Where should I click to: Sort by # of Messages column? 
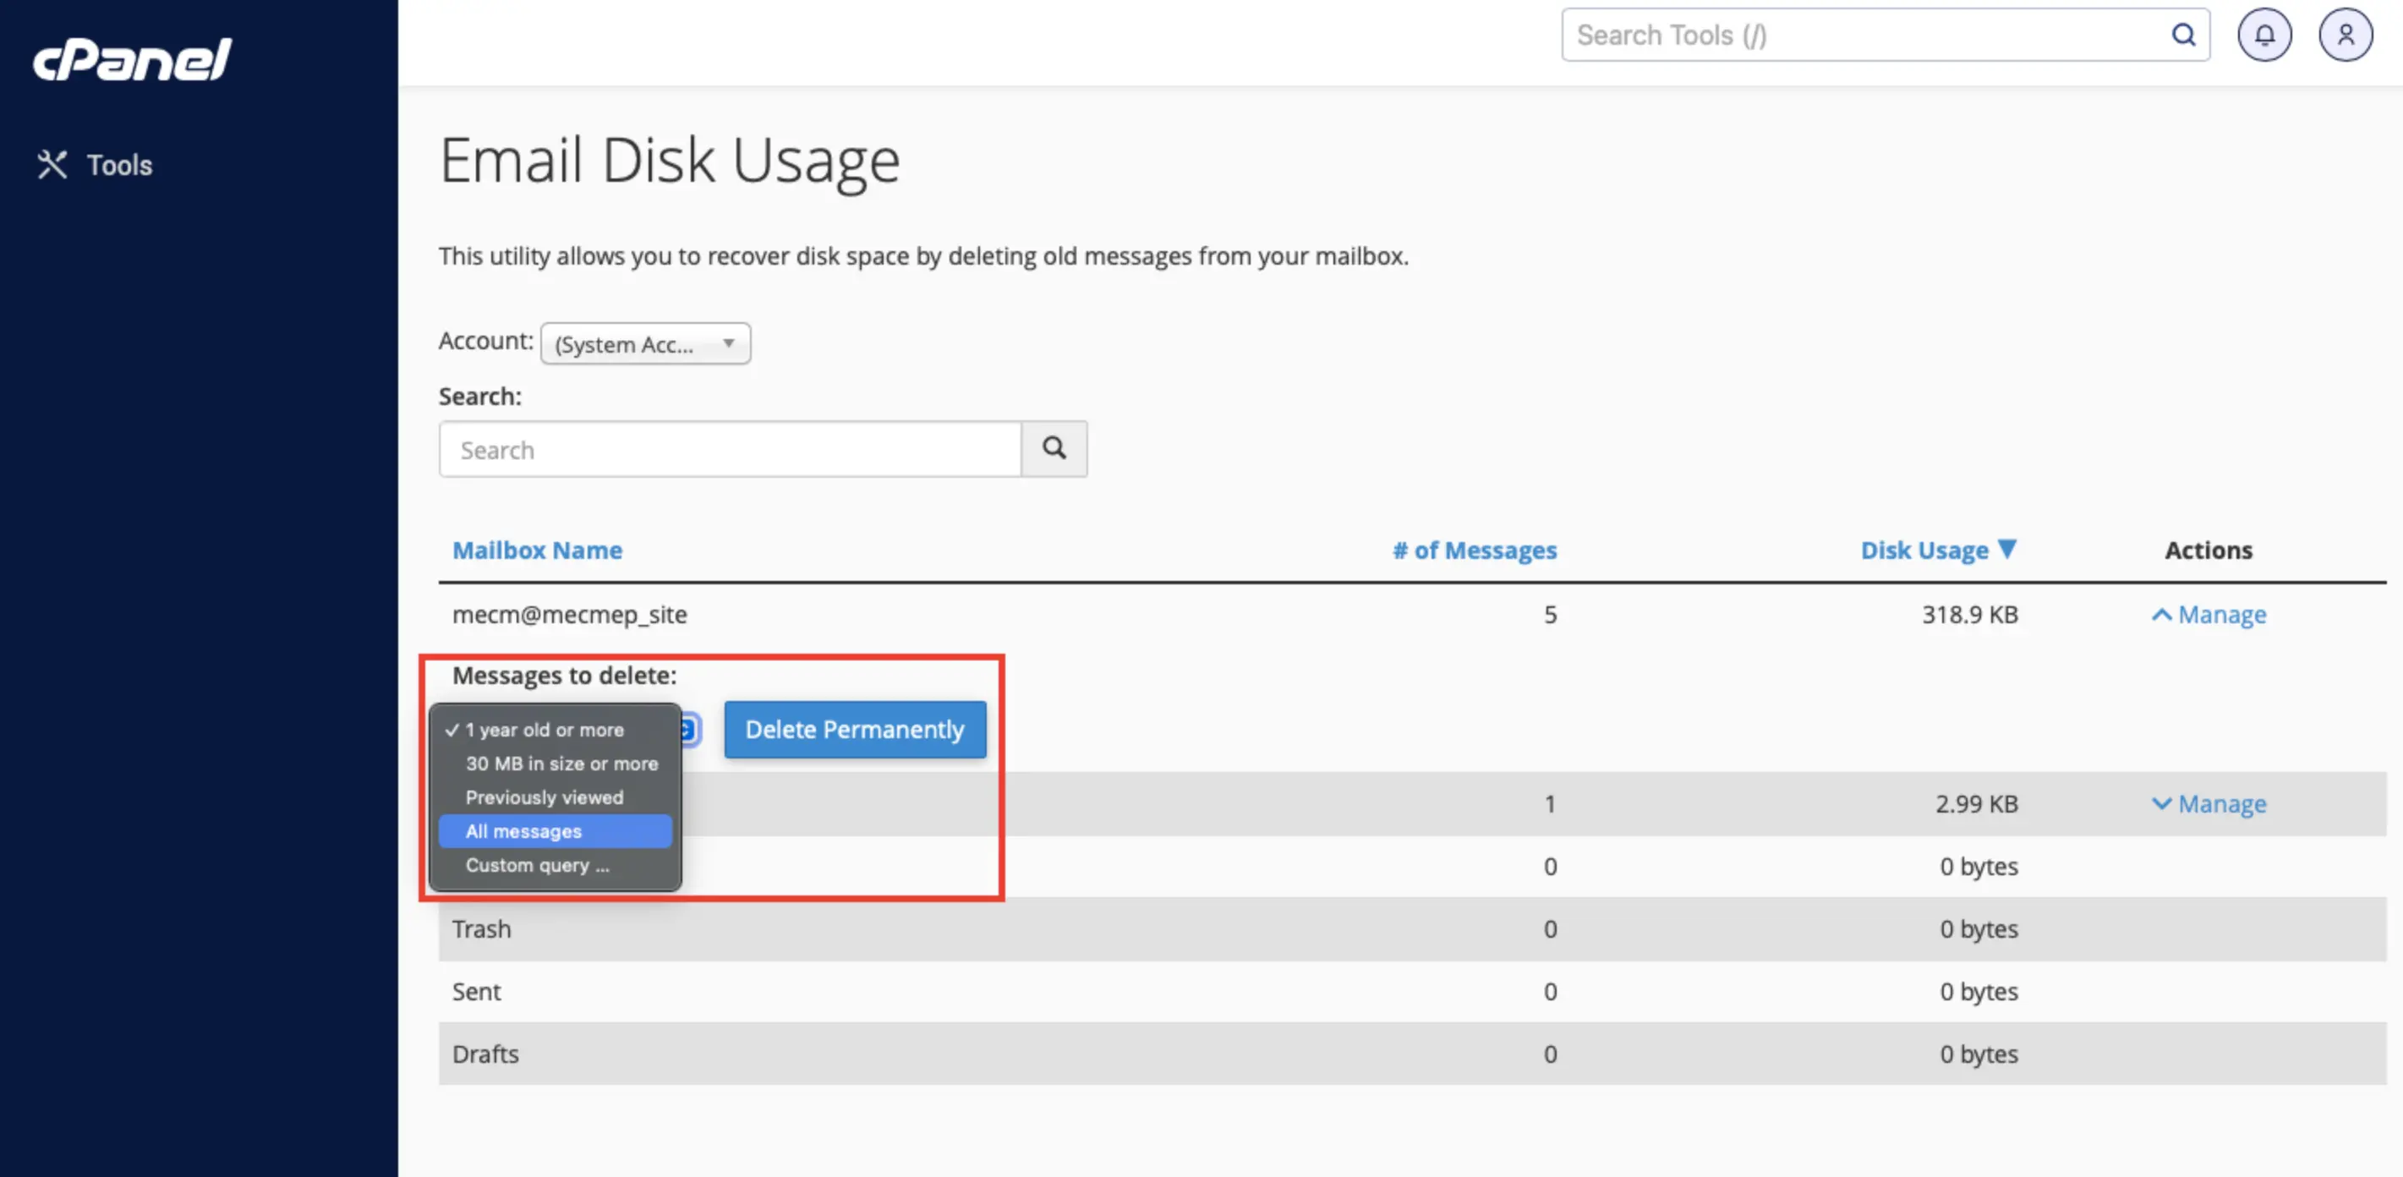pos(1475,550)
